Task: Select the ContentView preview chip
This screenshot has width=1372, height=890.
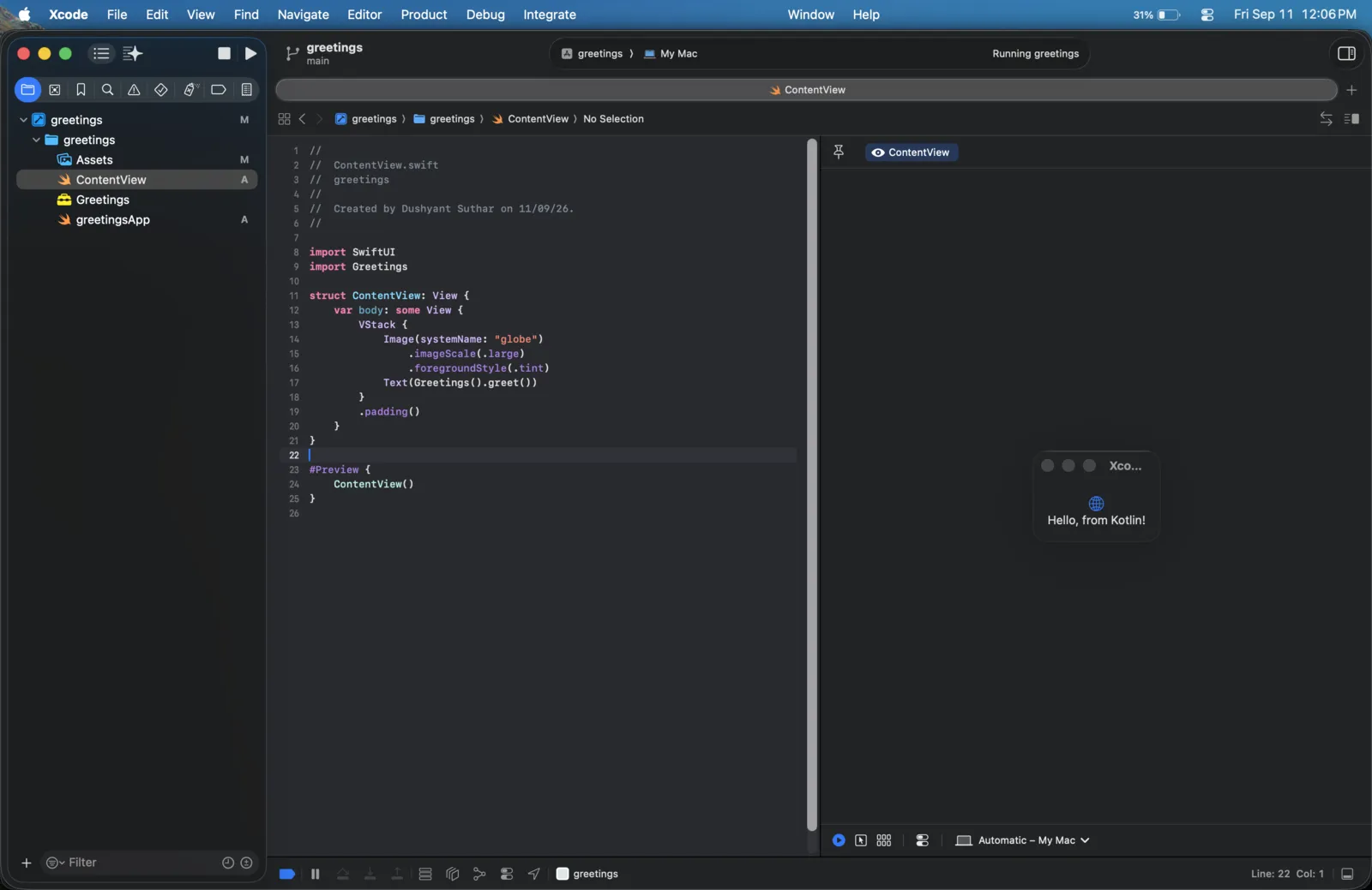Action: (x=912, y=152)
